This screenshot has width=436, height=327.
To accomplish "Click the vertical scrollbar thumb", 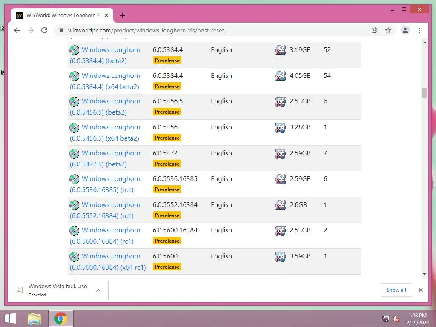I will (425, 93).
